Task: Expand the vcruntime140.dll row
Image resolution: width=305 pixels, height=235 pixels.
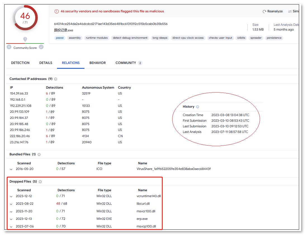Action: coord(11,196)
